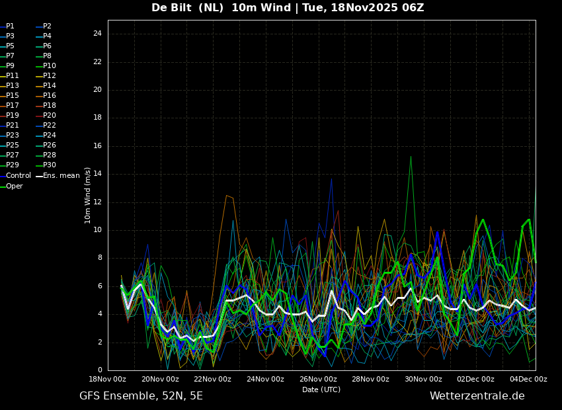This screenshot has height=410, width=562.
Task: Select the P19 legend entry
Action: point(9,116)
